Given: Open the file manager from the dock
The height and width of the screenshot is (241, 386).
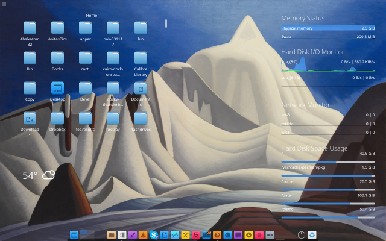Looking at the screenshot, I should point(111,235).
